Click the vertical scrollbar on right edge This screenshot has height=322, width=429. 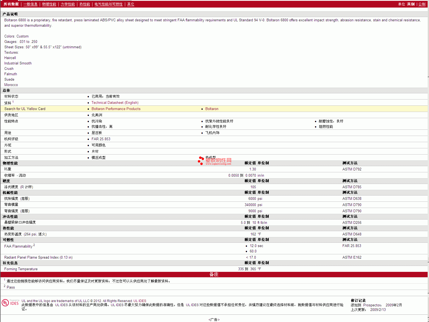(x=428, y=162)
